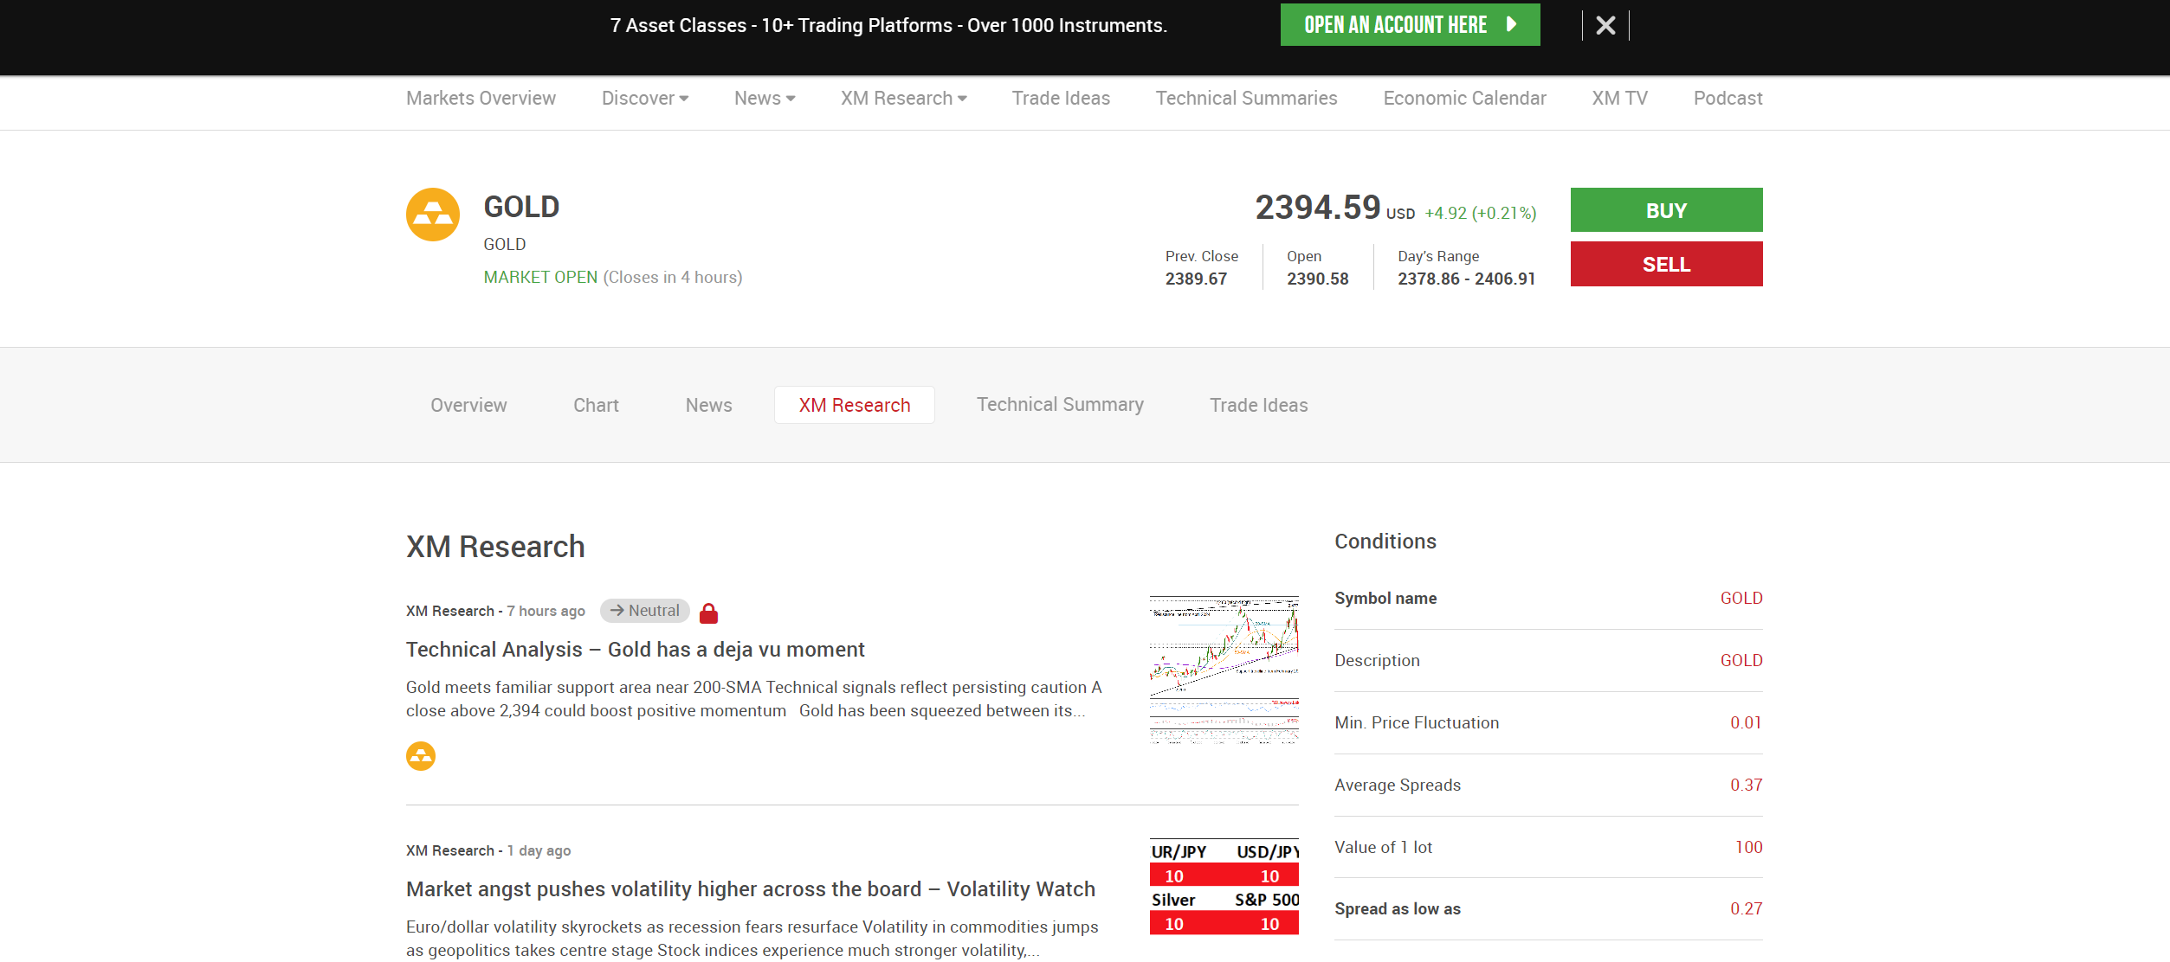Click the Description value GOLD

[x=1741, y=660]
